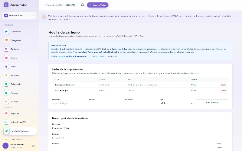Screen dimensions: 242x151
Task: Click the Año input field
Action: click(223, 147)
